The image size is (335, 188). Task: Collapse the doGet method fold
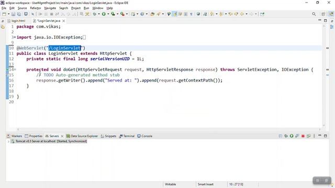[15, 69]
